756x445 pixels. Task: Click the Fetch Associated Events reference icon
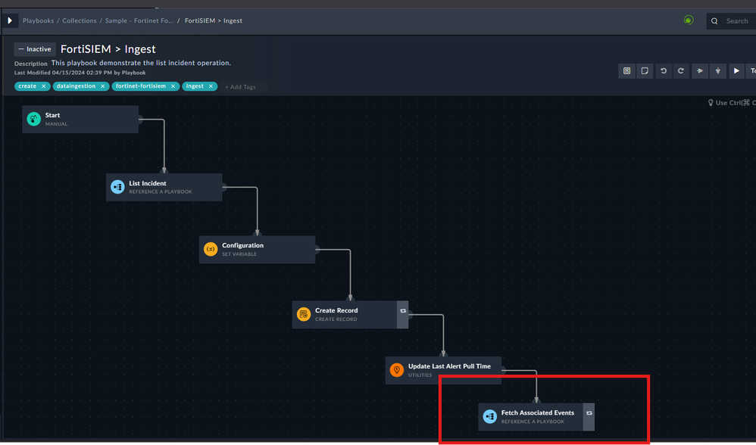coord(490,416)
